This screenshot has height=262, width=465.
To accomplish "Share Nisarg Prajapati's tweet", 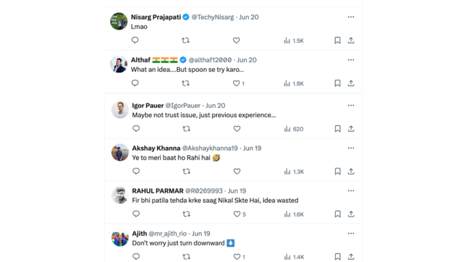I will click(351, 40).
